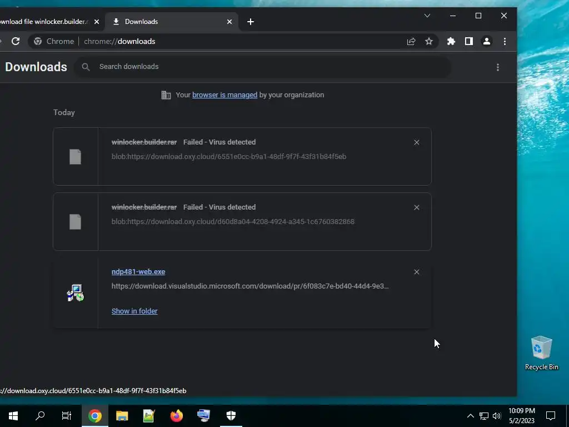Open the tab search chevron

[427, 16]
